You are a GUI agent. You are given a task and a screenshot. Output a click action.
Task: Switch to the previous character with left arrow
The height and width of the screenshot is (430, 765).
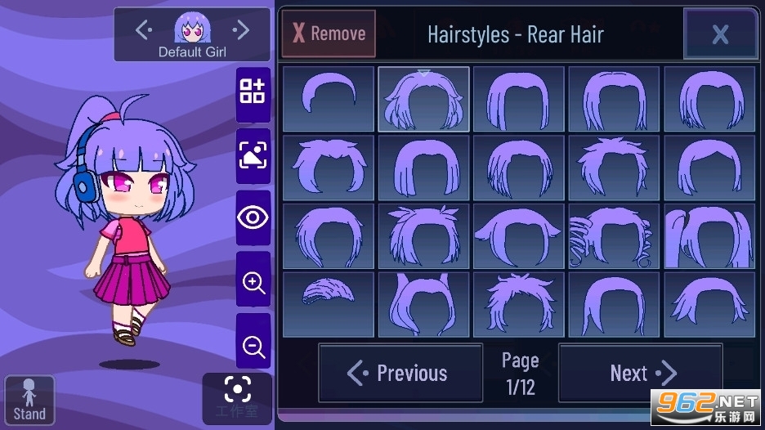tap(144, 30)
